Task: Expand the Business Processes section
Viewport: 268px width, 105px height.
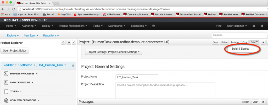Action: pos(24,74)
